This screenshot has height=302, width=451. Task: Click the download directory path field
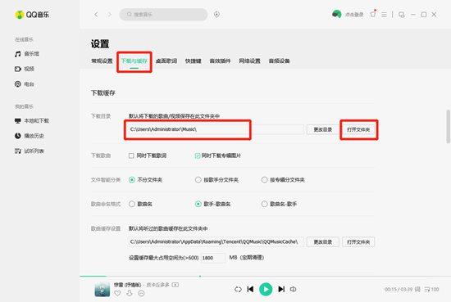coord(216,129)
